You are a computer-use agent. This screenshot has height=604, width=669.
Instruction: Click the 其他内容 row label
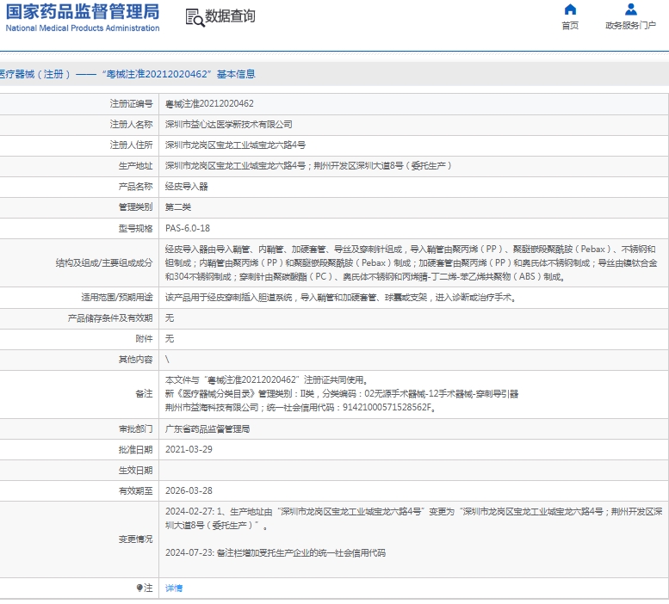tap(135, 360)
